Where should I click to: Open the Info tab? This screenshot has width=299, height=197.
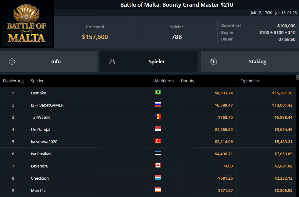point(49,62)
